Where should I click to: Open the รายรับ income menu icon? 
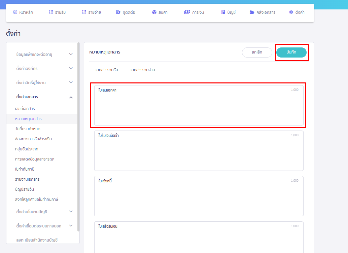pos(51,12)
